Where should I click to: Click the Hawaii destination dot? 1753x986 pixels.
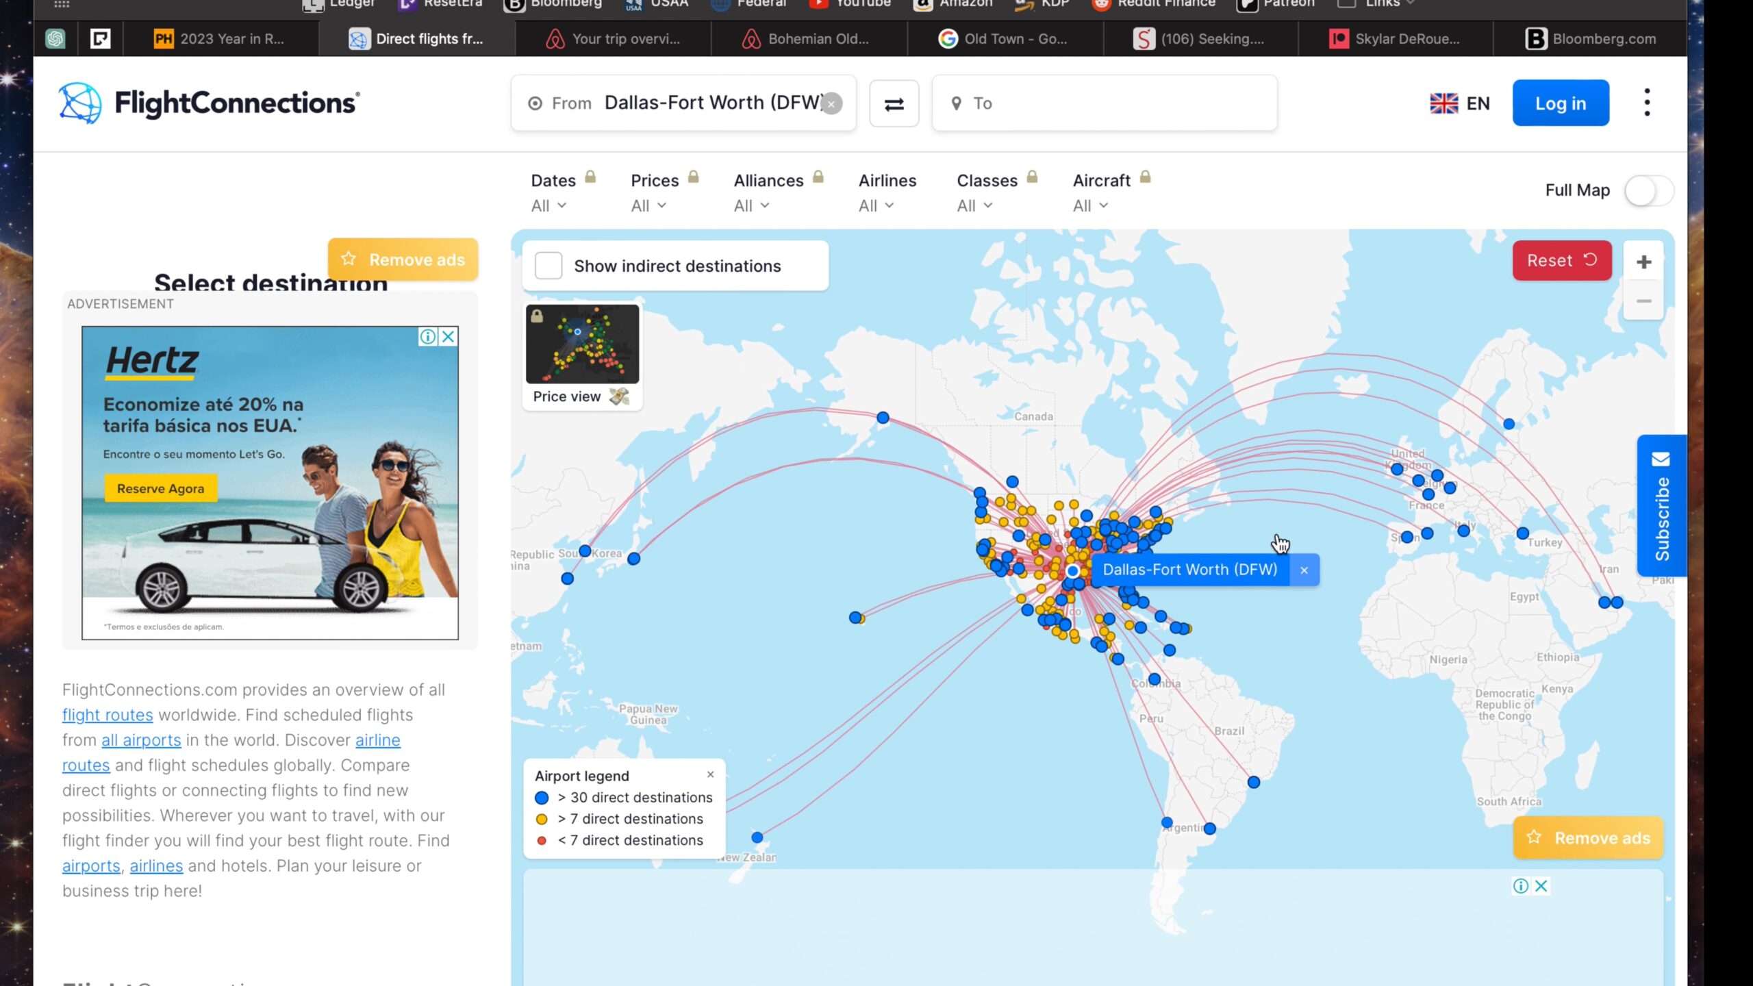click(855, 618)
